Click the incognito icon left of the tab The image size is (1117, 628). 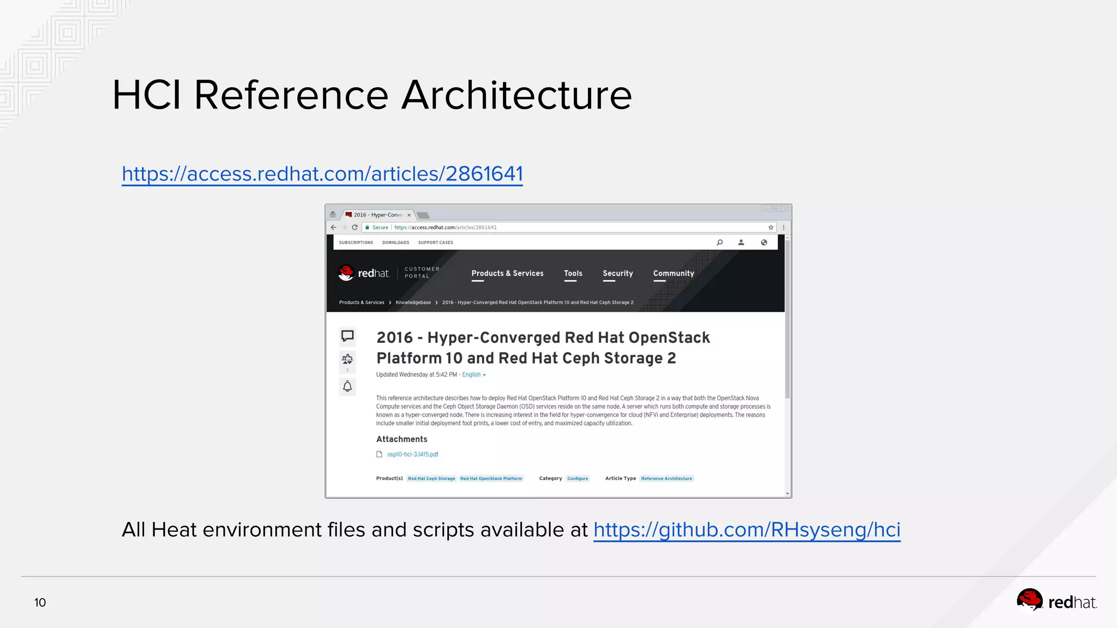pyautogui.click(x=333, y=215)
